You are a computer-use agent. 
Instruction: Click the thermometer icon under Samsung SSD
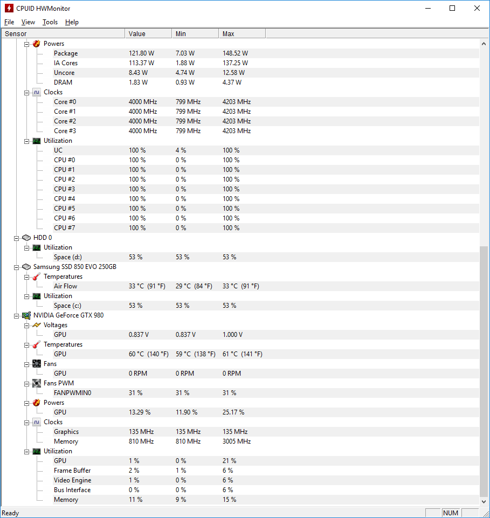[36, 277]
